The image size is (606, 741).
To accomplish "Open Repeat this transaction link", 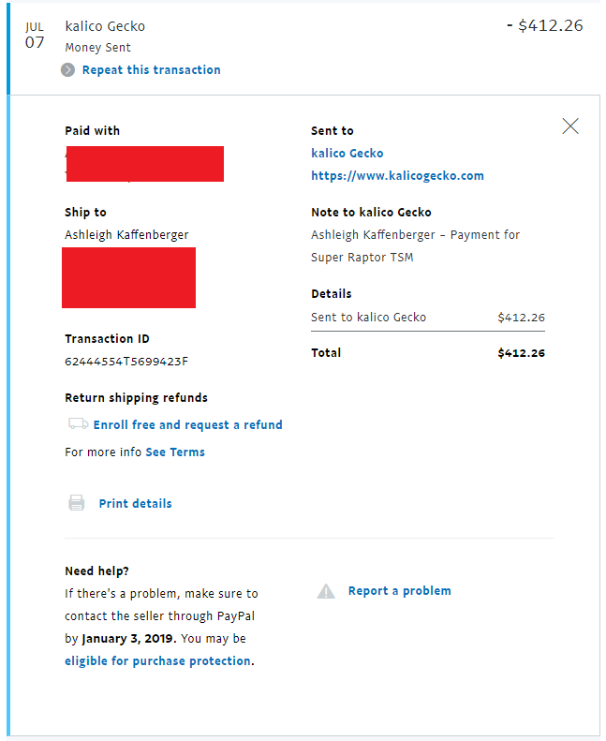I will pos(151,70).
